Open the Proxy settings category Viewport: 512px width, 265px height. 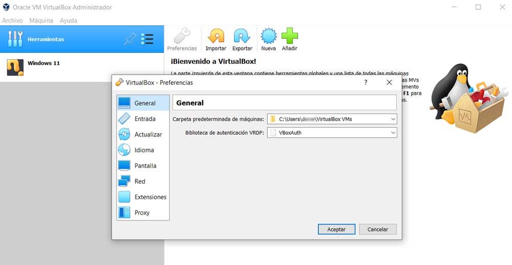pyautogui.click(x=143, y=212)
